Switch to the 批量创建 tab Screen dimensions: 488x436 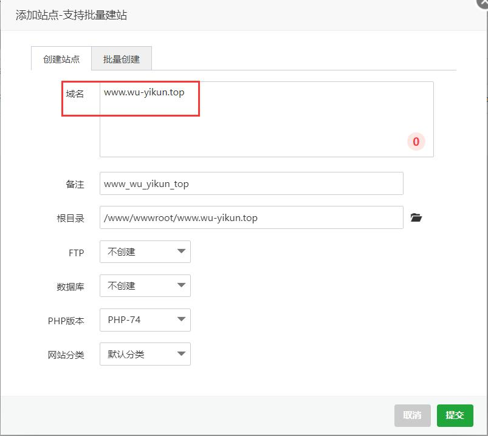pos(122,59)
